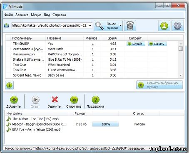This screenshot has width=189, height=153.
Task: Click the 100% progress bar of Madcon
Action: [x=106, y=124]
